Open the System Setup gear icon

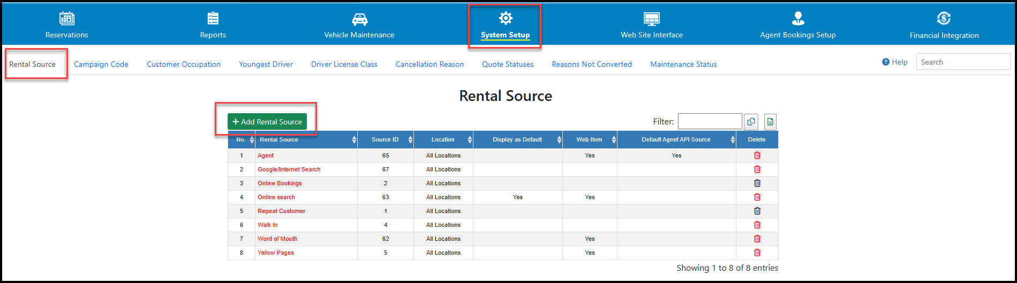pyautogui.click(x=506, y=18)
